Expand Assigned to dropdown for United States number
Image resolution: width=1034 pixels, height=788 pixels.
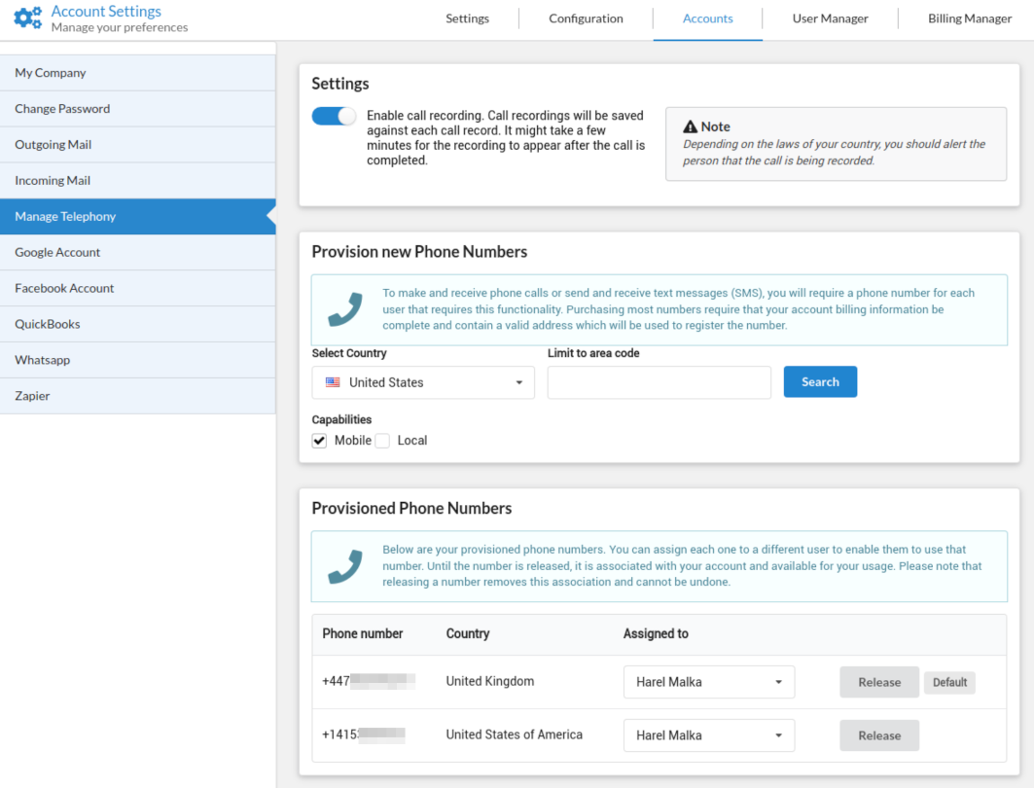click(x=708, y=735)
